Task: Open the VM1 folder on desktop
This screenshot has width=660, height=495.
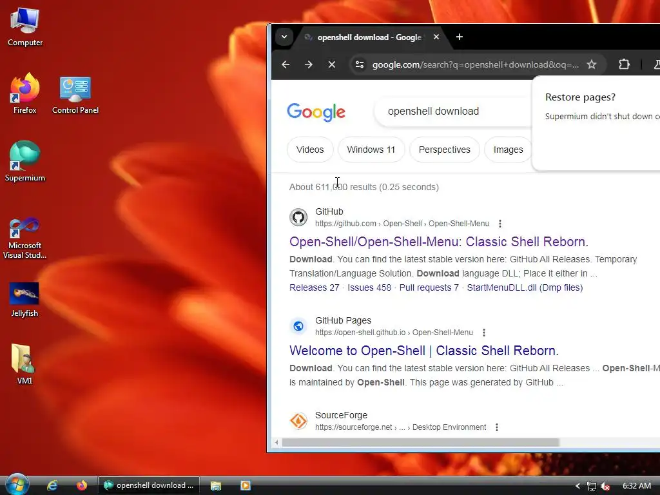Action: pyautogui.click(x=24, y=364)
